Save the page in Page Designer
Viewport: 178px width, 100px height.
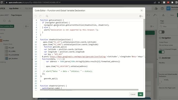click(172, 15)
